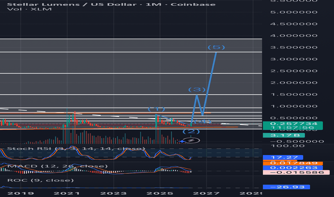This screenshot has width=334, height=197.
Task: Click the wave label (4)
Action: [x=202, y=122]
